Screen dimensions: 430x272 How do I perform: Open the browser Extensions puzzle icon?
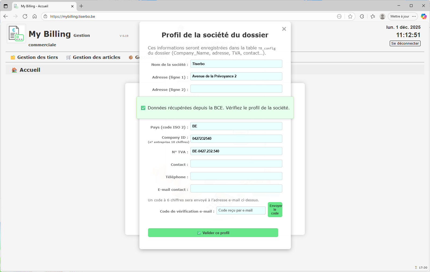pos(362,16)
